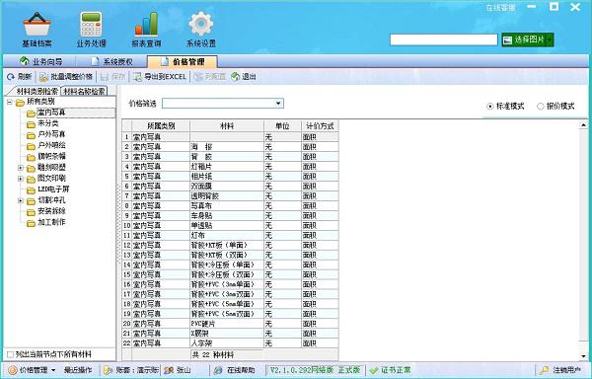The height and width of the screenshot is (379, 592).
Task: Select the 单透贴 material cell
Action: (227, 225)
